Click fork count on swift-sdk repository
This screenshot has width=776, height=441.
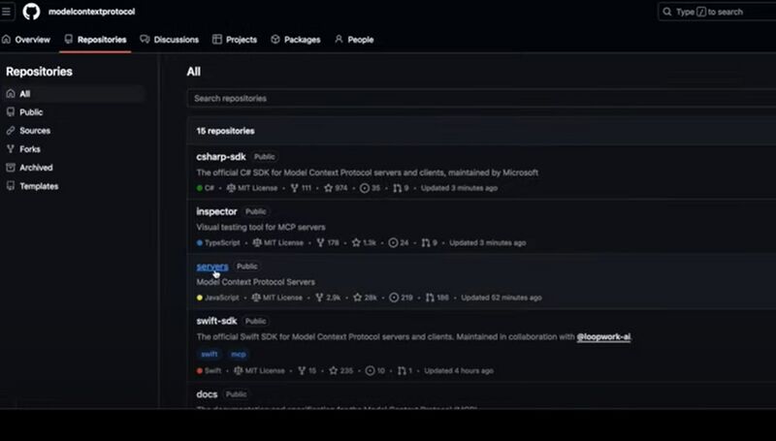point(306,370)
